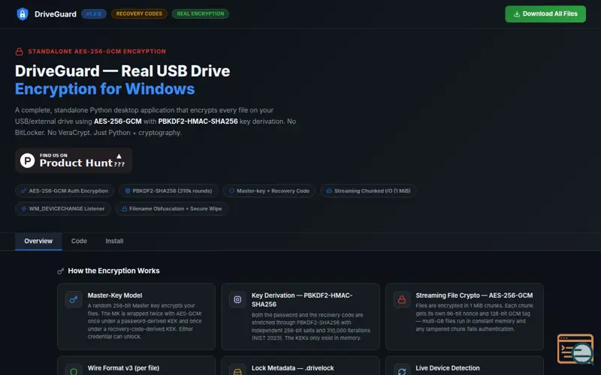Click lock icon in Filename Obfuscation chip
Viewport: 601px width, 375px height.
click(124, 208)
